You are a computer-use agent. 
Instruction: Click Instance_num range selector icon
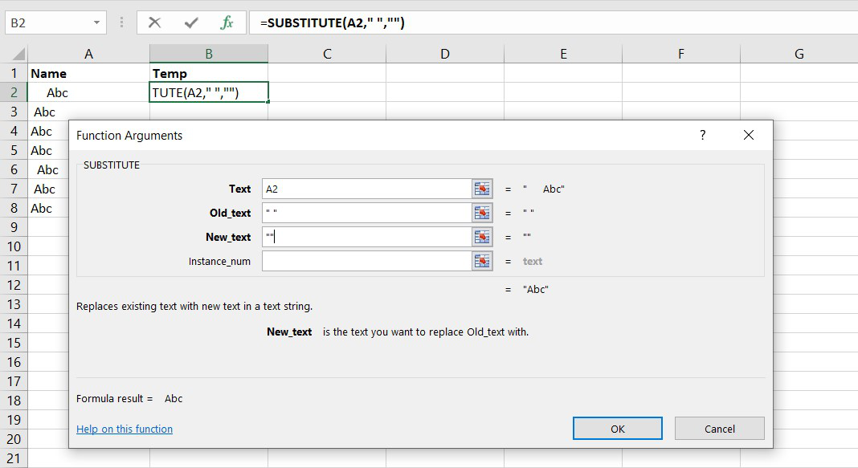click(x=482, y=261)
